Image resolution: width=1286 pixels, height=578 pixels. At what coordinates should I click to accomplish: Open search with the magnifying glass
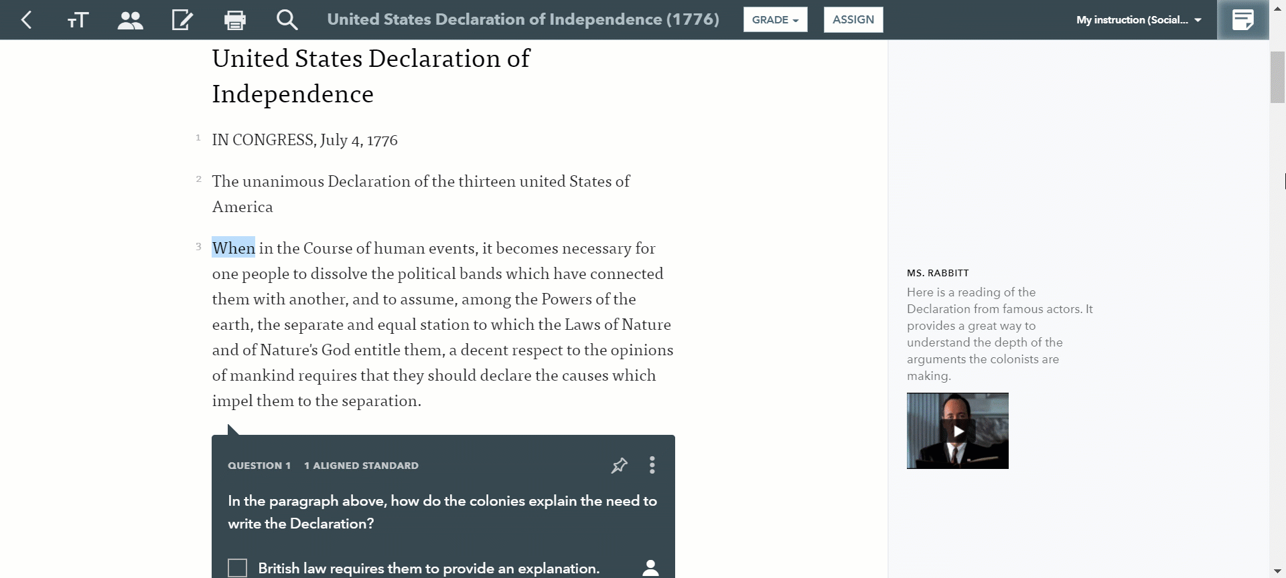click(287, 20)
